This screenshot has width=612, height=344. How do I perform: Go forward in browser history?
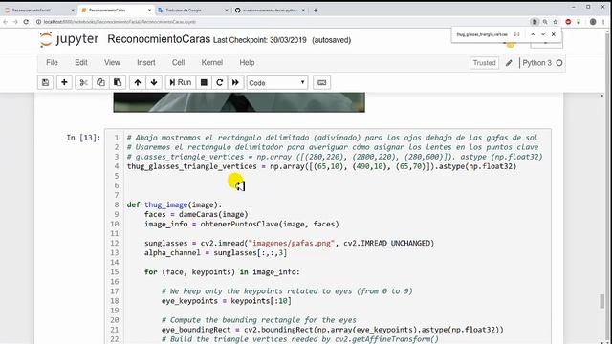(15, 22)
